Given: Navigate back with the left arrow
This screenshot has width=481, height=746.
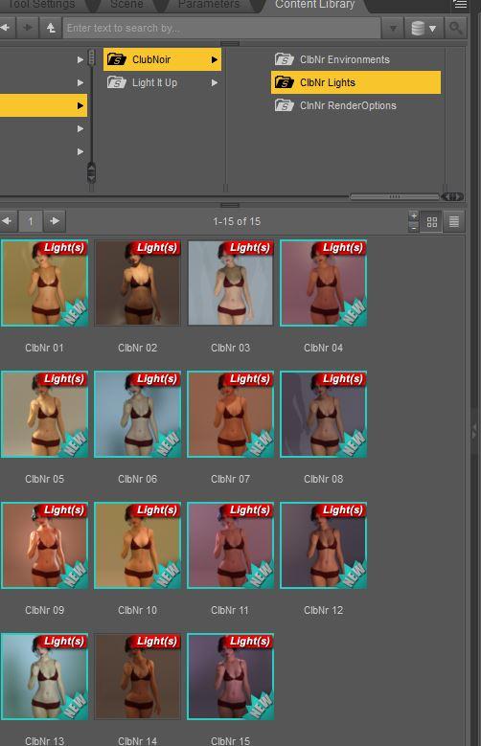Looking at the screenshot, I should point(6,28).
